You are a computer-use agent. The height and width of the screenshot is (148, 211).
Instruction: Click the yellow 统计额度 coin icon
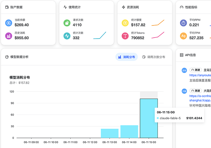[125, 23]
